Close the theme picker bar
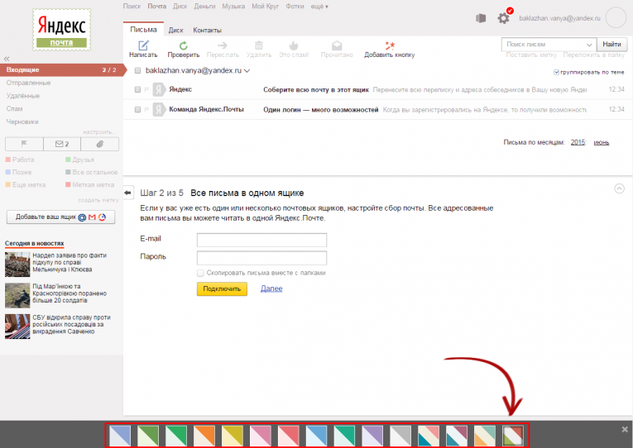Screen dimensions: 633x448 625,430
